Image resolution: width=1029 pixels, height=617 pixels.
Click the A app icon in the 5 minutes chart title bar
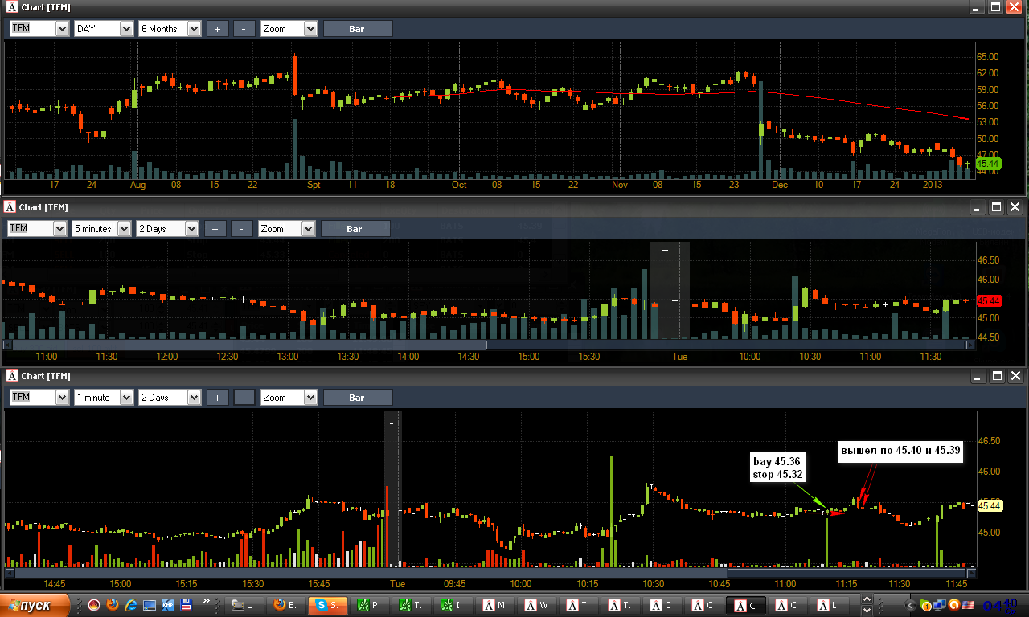tap(10, 207)
